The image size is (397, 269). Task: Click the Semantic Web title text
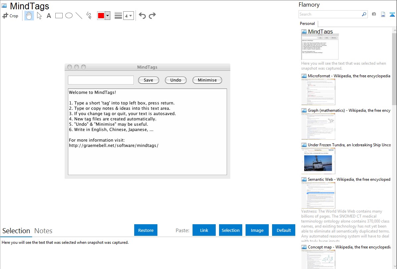[x=349, y=179]
